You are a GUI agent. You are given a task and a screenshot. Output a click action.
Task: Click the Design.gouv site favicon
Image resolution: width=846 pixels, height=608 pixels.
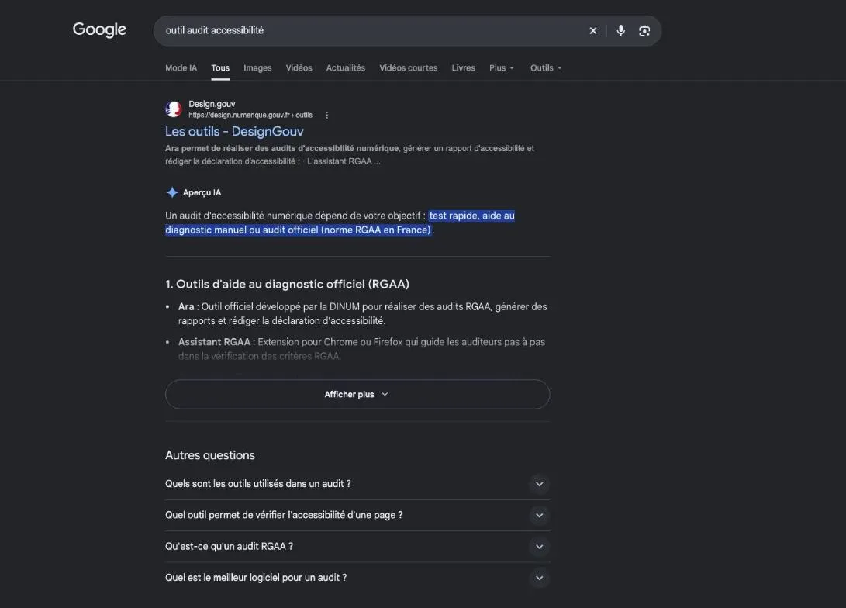pyautogui.click(x=174, y=109)
